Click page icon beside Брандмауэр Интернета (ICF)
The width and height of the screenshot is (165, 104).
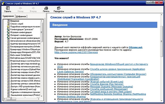pos(8,52)
